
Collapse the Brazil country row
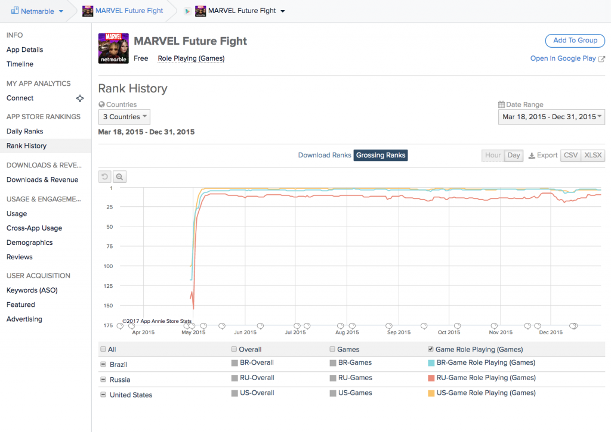coord(103,364)
